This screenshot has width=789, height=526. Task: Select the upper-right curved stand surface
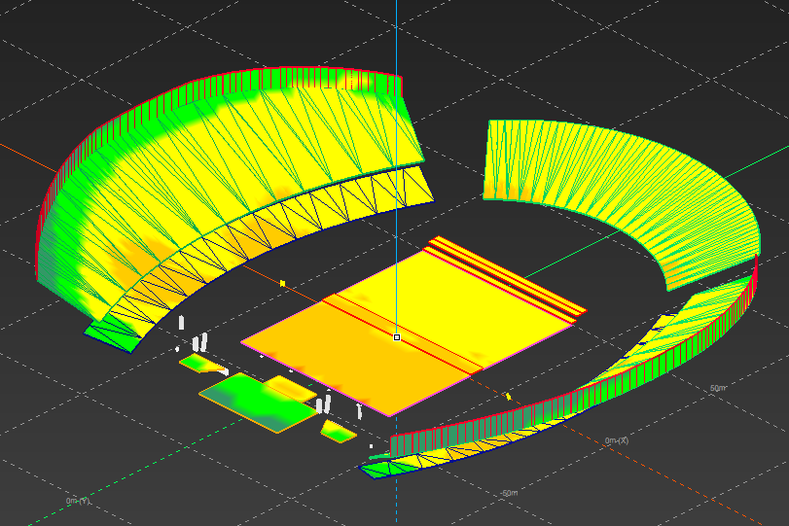[x=623, y=194]
